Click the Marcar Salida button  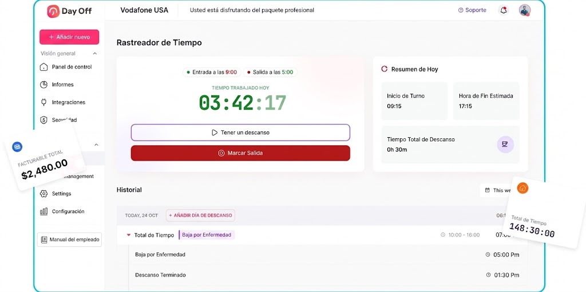tap(240, 153)
